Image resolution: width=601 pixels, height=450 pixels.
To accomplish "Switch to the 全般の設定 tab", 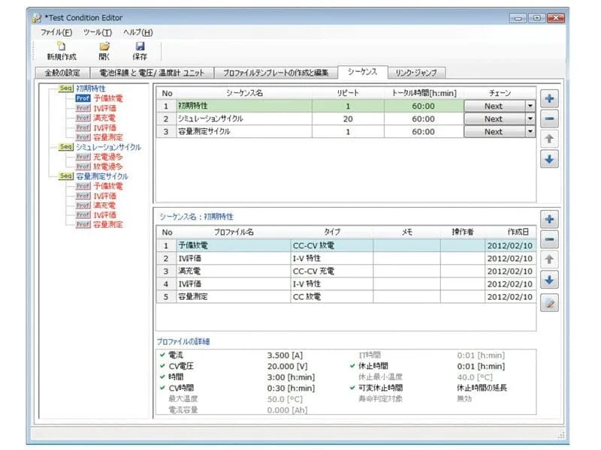I will tap(59, 71).
